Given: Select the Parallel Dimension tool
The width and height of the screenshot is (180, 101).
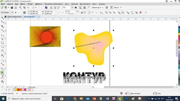Looking at the screenshot, I should click(2, 60).
